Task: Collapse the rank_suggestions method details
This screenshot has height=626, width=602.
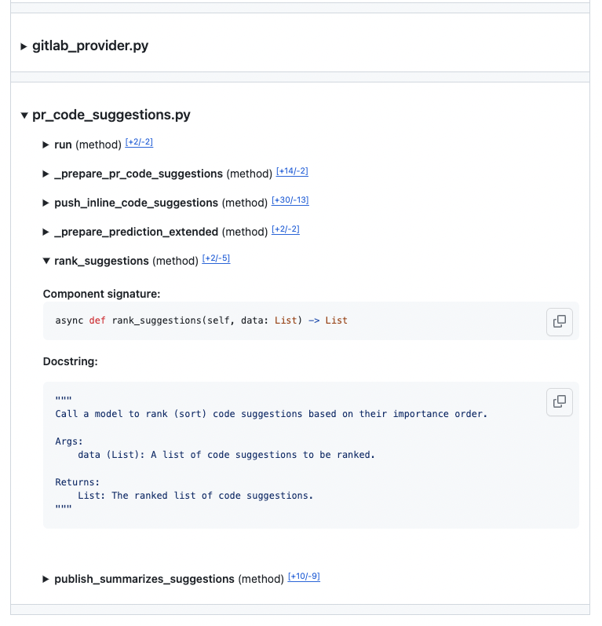Action: tap(46, 261)
